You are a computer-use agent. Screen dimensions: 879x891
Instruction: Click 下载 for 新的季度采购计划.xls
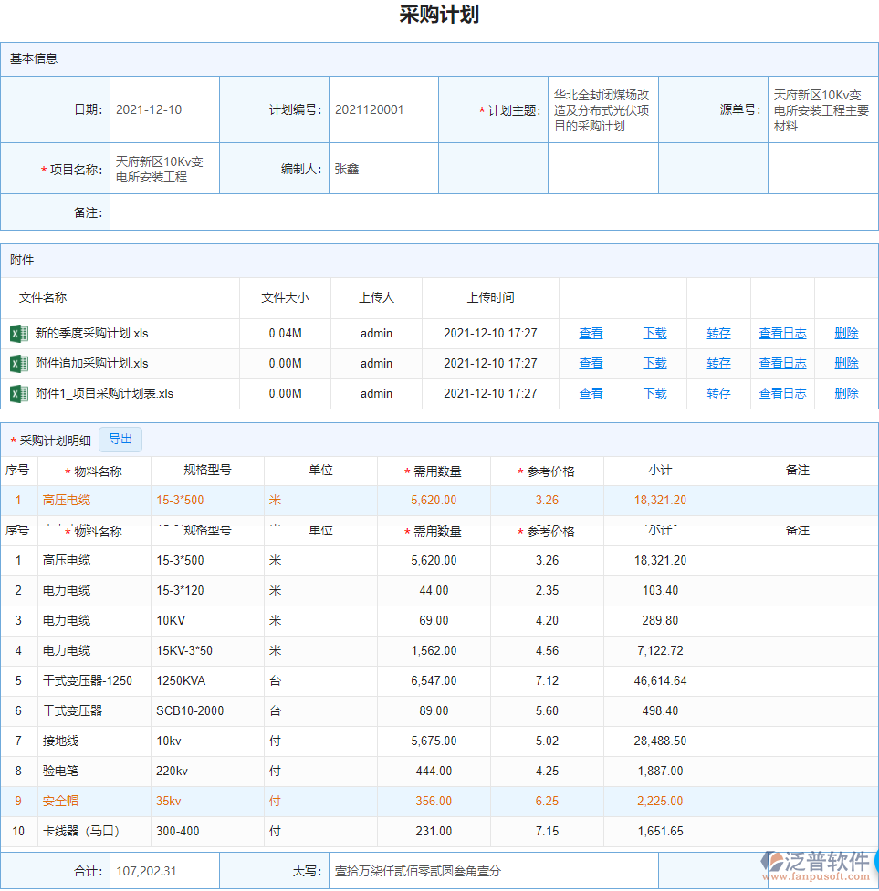point(654,333)
